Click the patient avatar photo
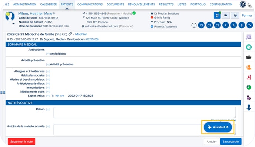The width and height of the screenshot is (255, 147). pyautogui.click(x=10, y=16)
